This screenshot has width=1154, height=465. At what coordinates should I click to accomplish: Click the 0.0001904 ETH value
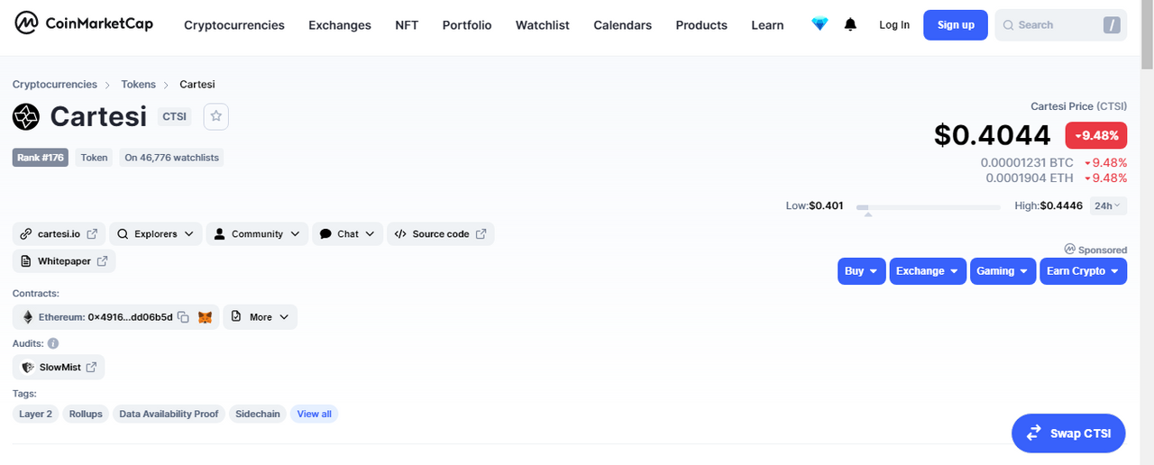pos(1030,178)
